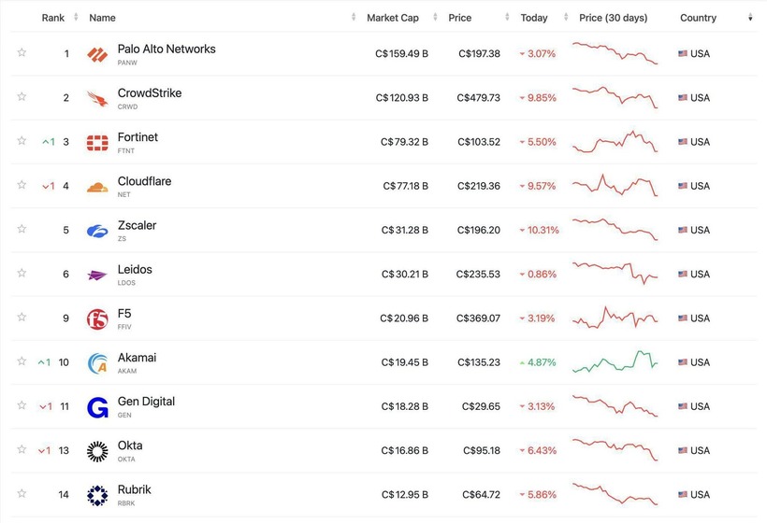Screen dimensions: 767x523
Task: Click the Okta logo icon
Action: pyautogui.click(x=97, y=451)
